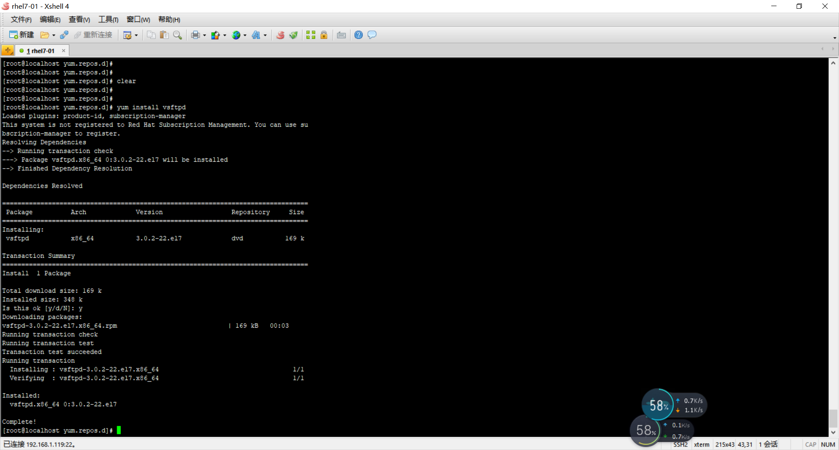Click the NUM indicator in status bar
Image resolution: width=839 pixels, height=450 pixels.
(828, 444)
